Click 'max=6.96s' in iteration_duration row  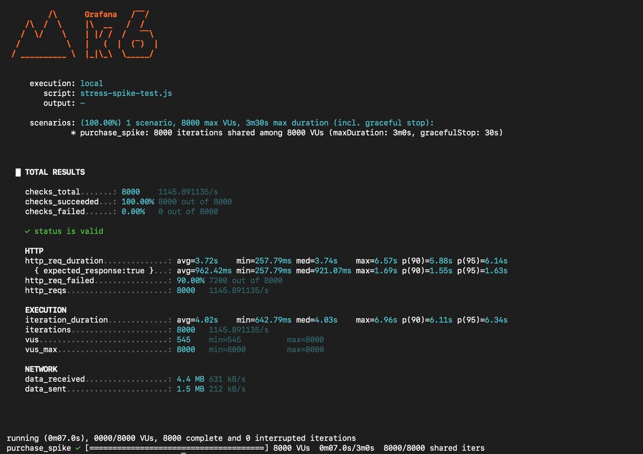click(376, 320)
